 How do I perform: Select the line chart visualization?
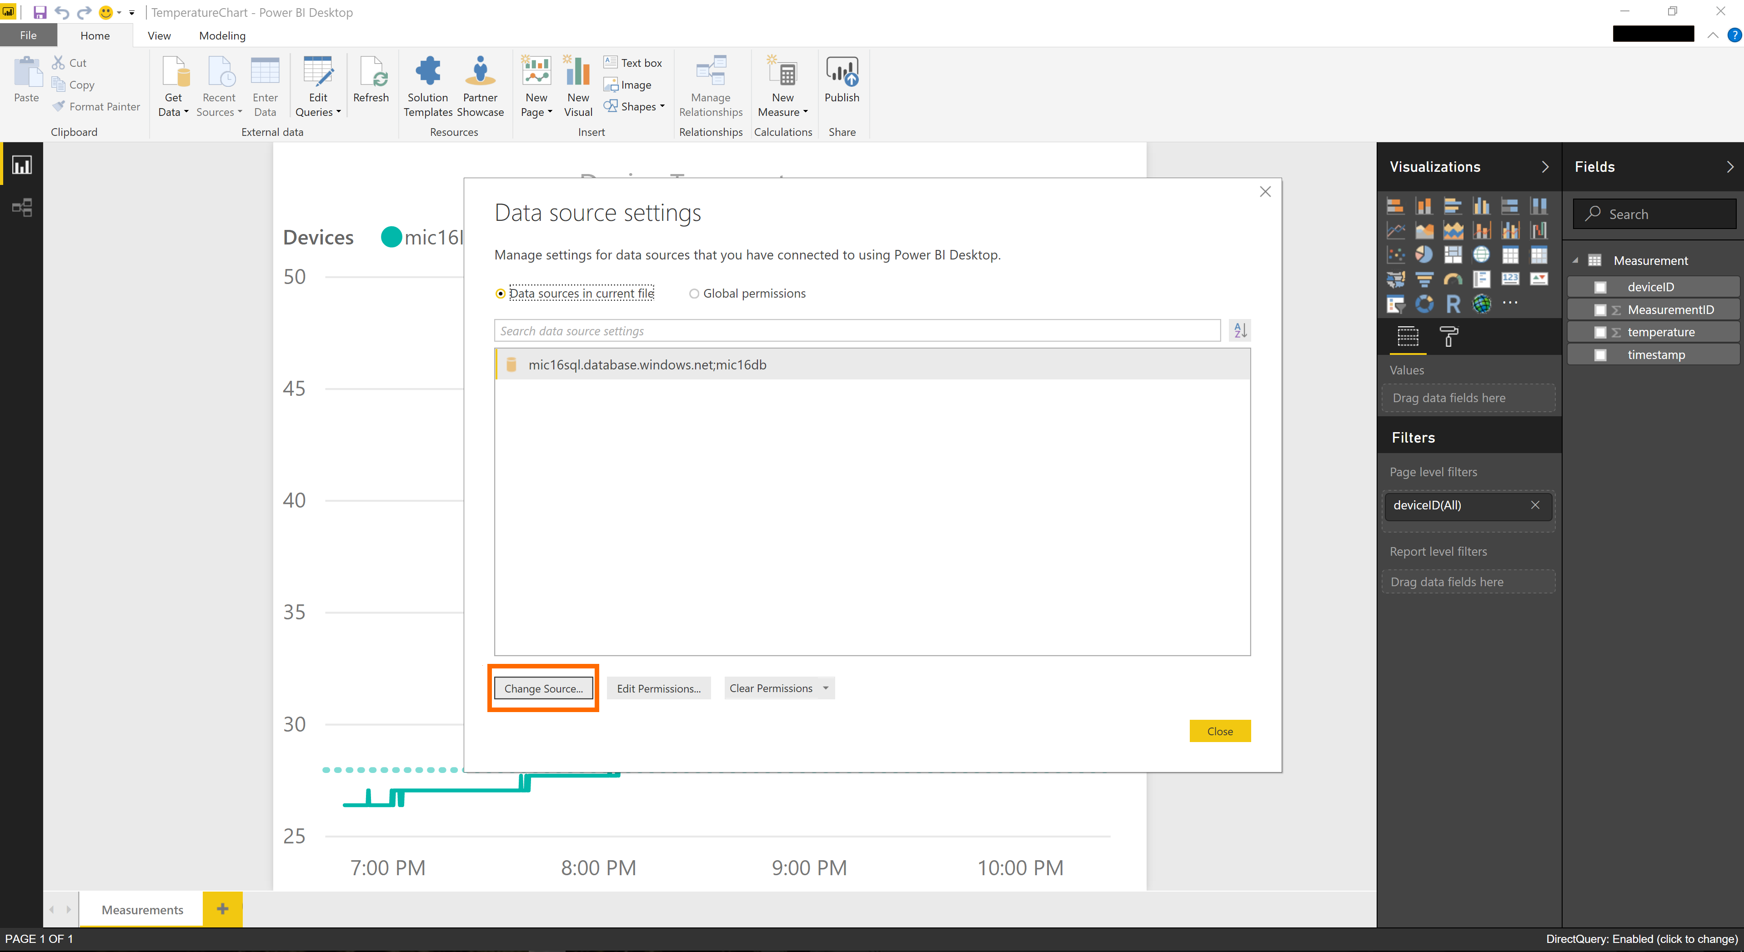click(1395, 231)
